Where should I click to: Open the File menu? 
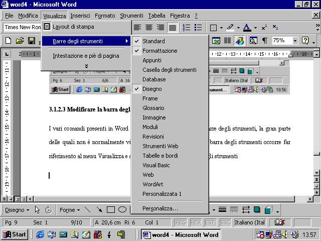coord(9,16)
